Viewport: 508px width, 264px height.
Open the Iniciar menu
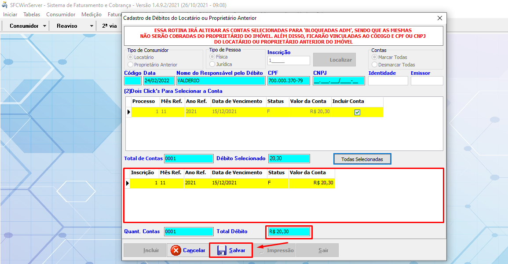pyautogui.click(x=10, y=15)
